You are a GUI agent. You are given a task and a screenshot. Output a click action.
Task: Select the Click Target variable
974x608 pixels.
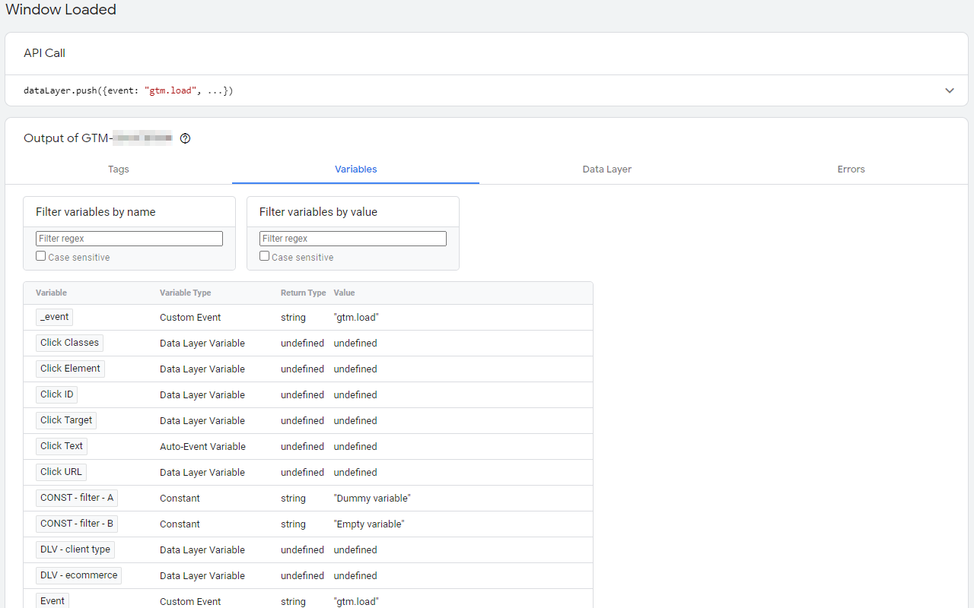65,420
